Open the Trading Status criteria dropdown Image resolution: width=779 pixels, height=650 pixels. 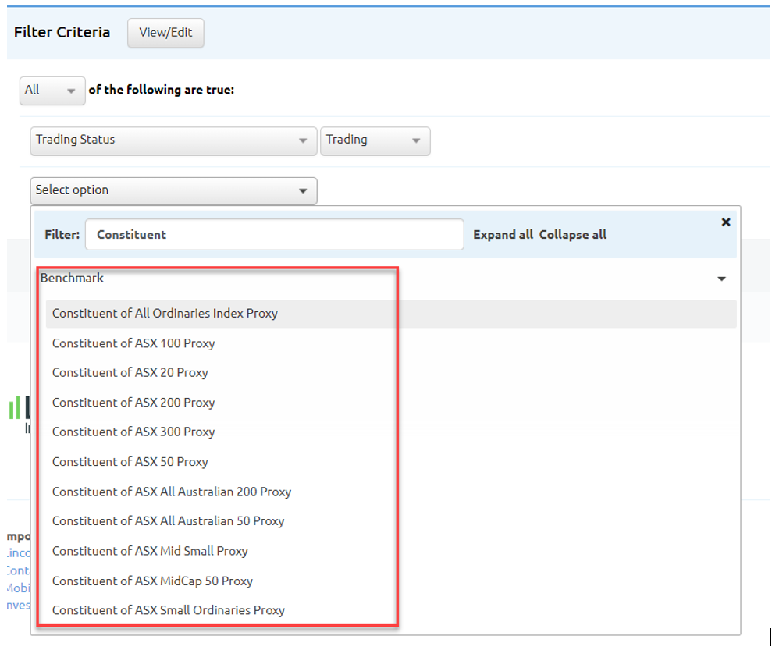click(173, 140)
